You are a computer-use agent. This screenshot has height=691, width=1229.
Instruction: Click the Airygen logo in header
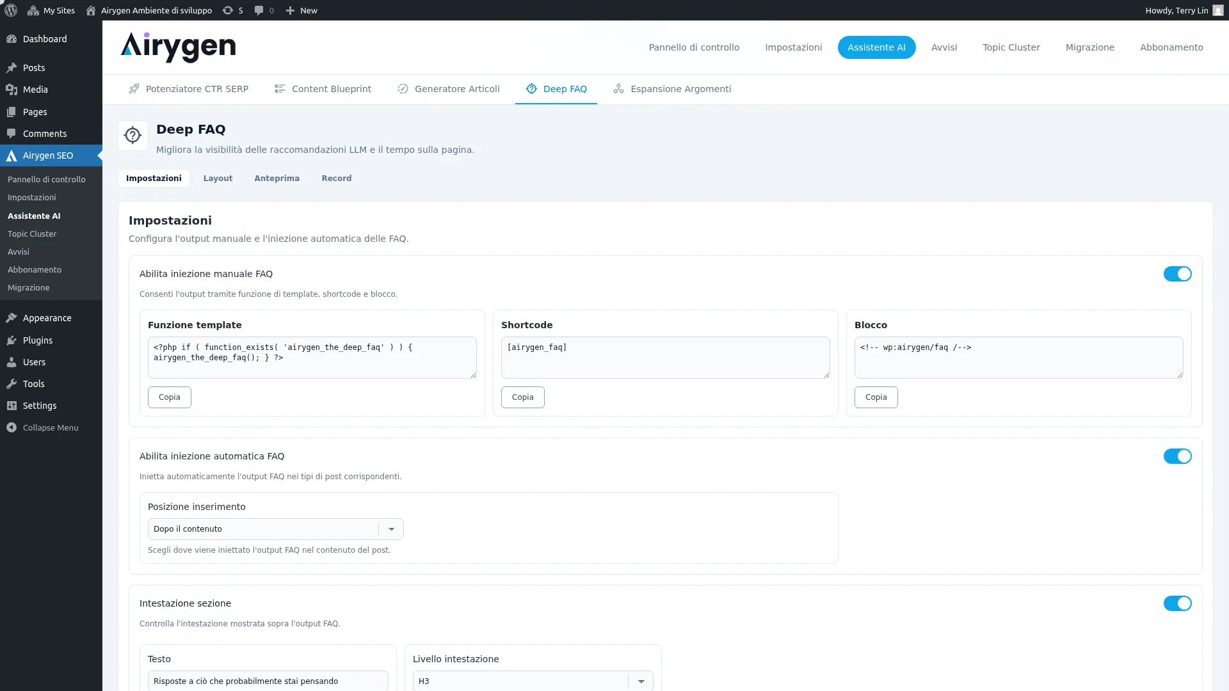[178, 47]
